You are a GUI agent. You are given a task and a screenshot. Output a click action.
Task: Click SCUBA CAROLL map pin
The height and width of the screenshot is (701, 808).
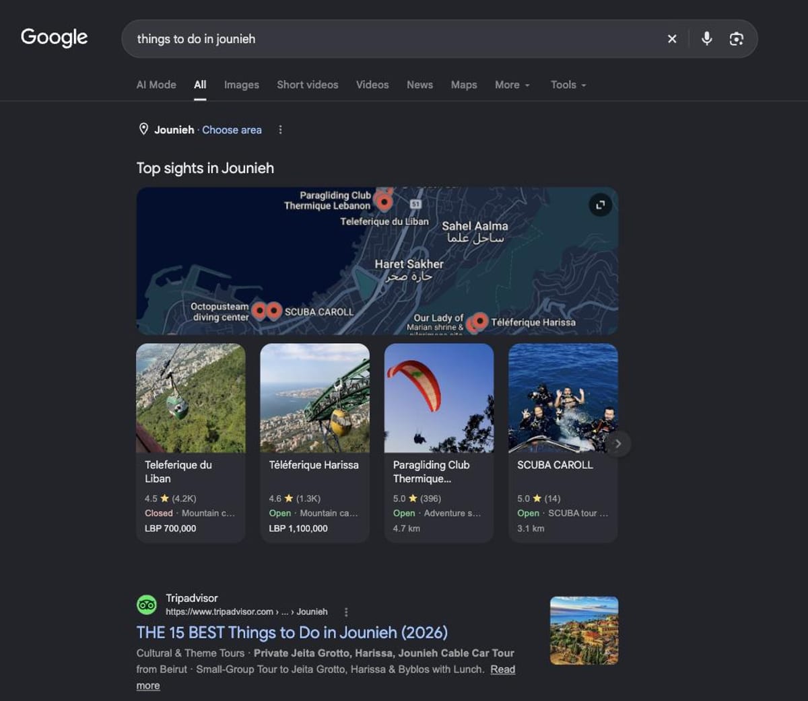point(273,310)
